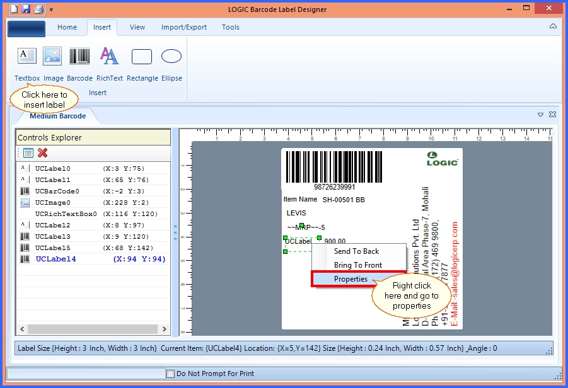Click the Controls Explorer left scroll arrow
The image size is (568, 388).
tap(22, 329)
